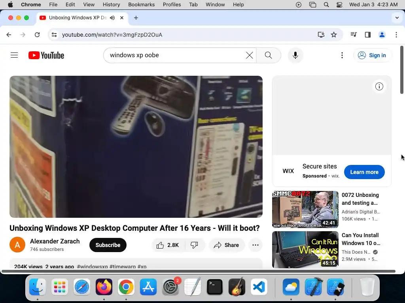Open 'Can You Install Windows 10' title
405x303 pixels.
click(x=361, y=239)
